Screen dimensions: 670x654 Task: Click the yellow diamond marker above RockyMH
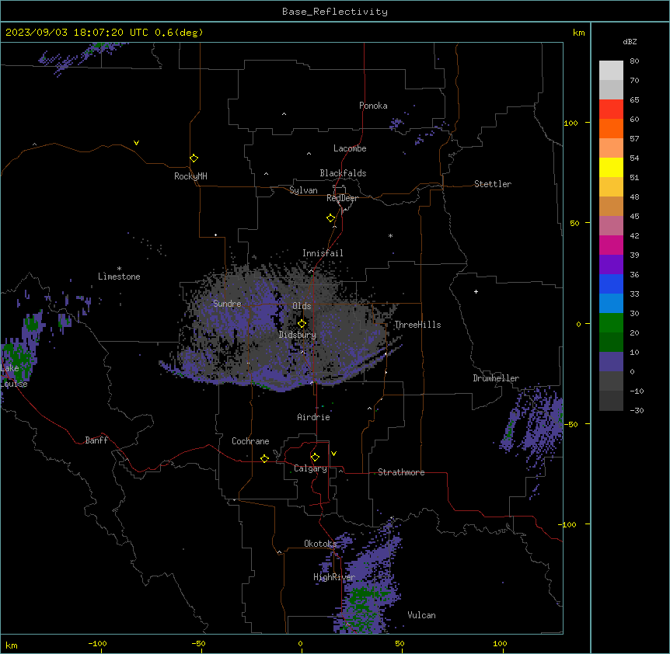tap(194, 158)
